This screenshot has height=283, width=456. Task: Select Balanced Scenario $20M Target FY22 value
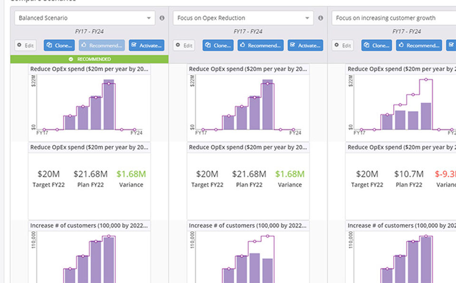point(48,174)
